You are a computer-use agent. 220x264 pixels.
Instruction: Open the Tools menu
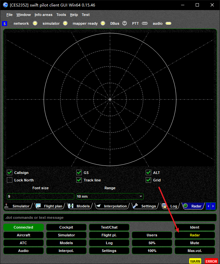(x=61, y=15)
